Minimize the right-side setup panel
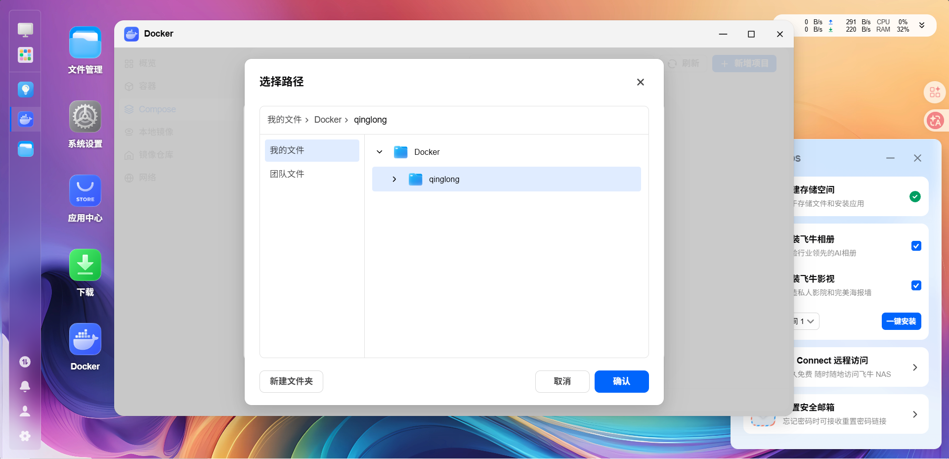 890,158
